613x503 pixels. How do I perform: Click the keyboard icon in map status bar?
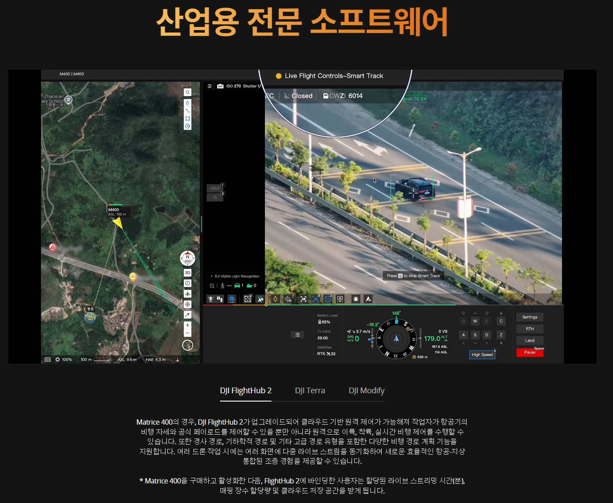pos(47,359)
